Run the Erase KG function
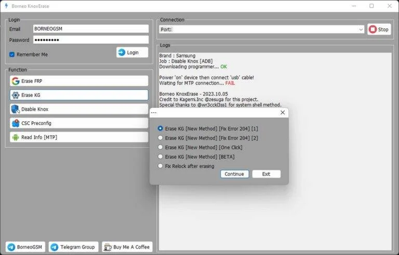This screenshot has height=255, width=399. pos(79,95)
